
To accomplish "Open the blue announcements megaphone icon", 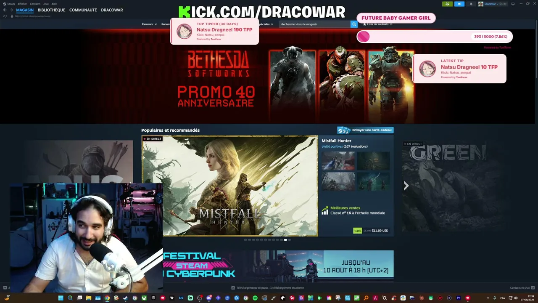I will click(459, 4).
